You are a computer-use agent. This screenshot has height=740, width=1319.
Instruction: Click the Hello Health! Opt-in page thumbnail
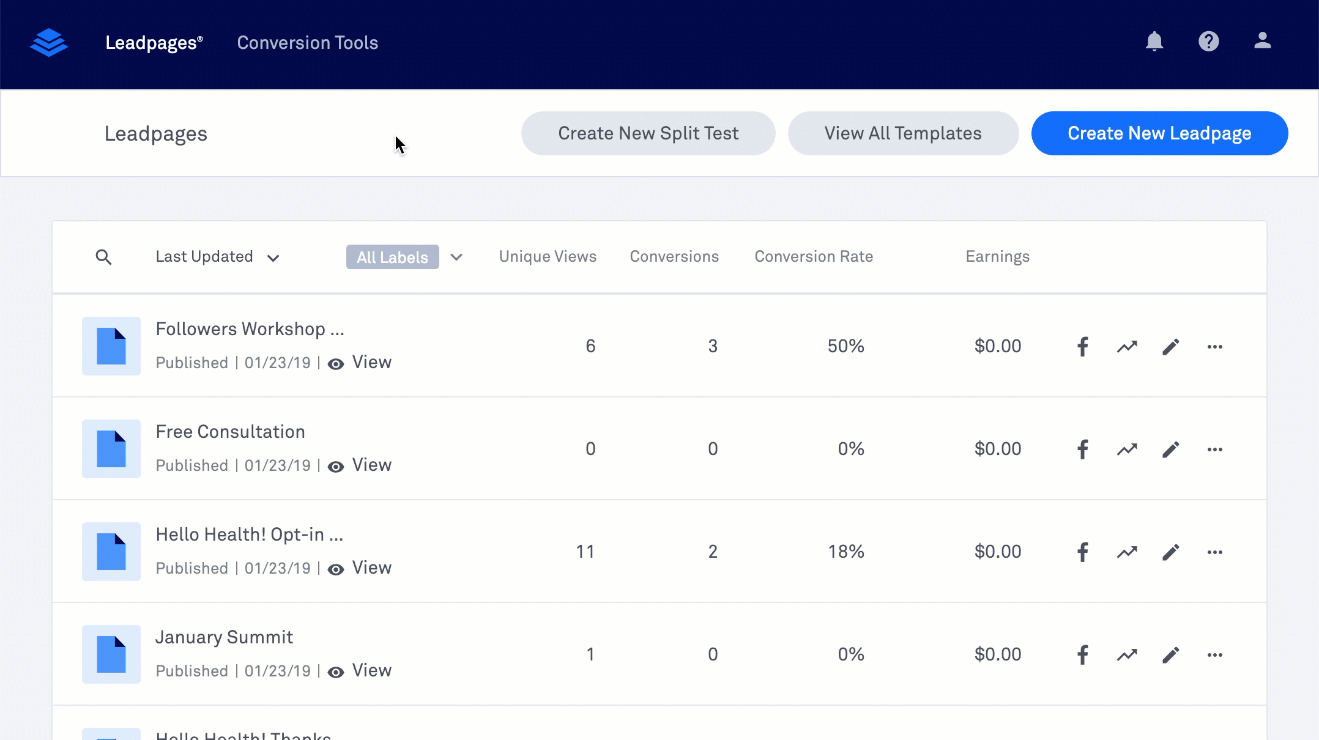(x=111, y=552)
